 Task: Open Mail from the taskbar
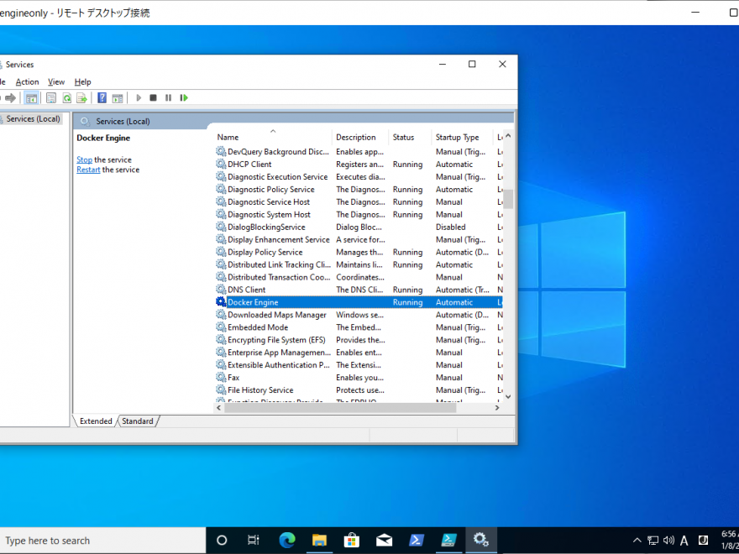[384, 541]
